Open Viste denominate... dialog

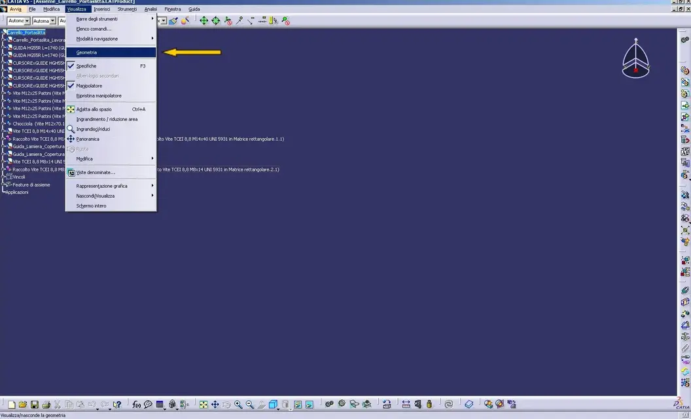[x=111, y=172]
